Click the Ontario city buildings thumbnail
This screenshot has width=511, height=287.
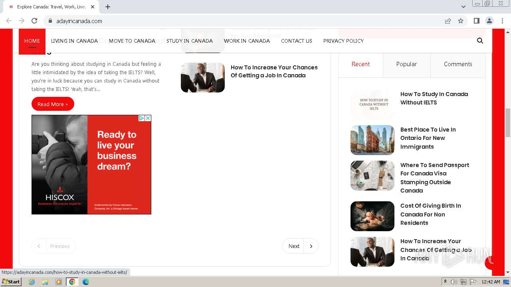pos(372,140)
